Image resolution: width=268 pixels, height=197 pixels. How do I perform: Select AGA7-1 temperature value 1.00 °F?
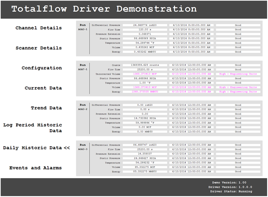(145, 83)
